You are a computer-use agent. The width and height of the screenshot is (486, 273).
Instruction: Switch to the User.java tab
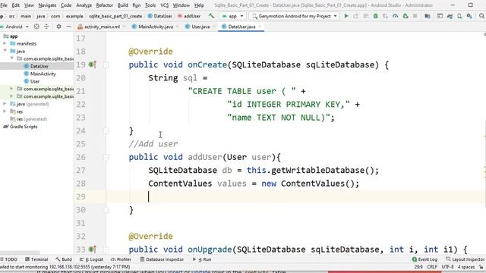pos(200,27)
